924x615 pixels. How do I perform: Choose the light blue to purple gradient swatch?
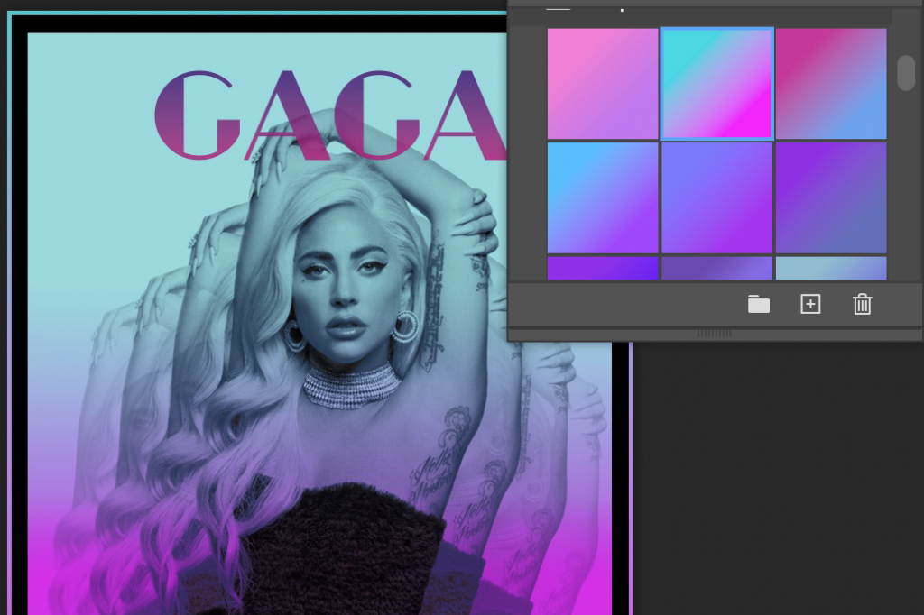[x=603, y=197]
